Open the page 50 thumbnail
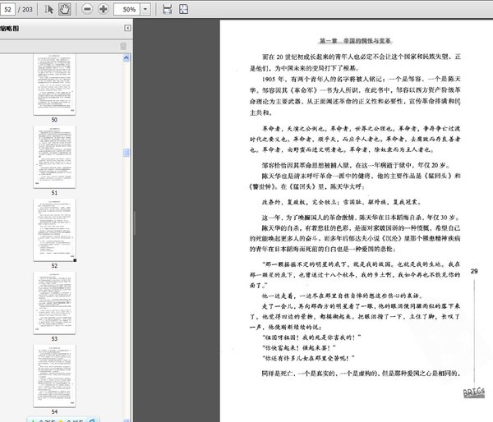 (x=54, y=85)
